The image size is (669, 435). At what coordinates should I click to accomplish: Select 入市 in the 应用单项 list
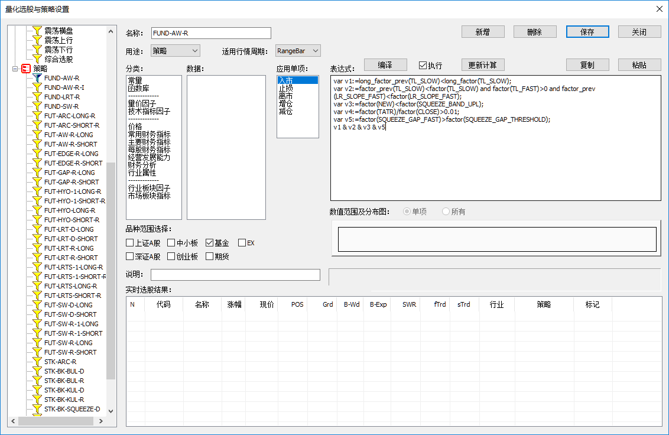pos(298,80)
